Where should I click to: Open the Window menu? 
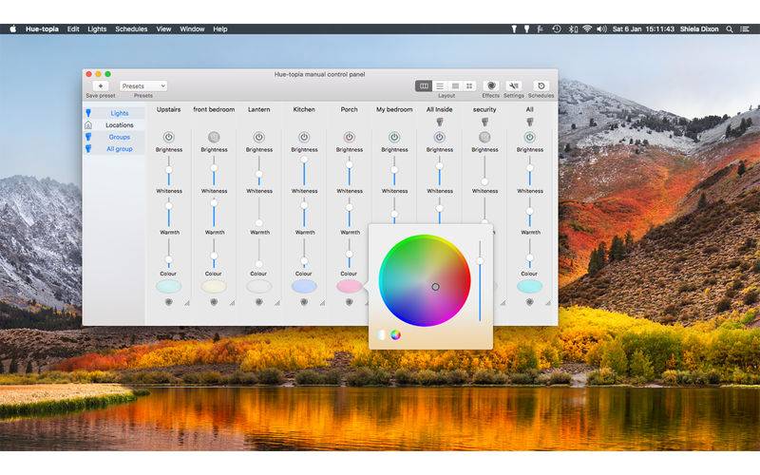click(x=192, y=29)
